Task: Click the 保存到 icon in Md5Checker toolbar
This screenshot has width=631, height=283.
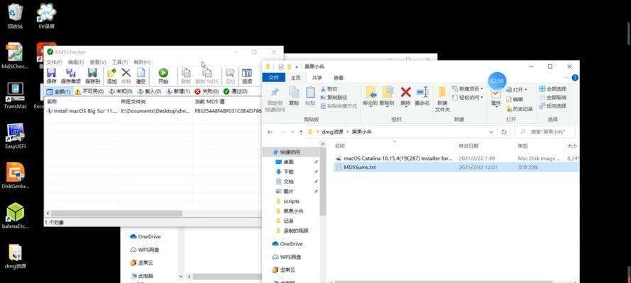Action: pos(92,74)
